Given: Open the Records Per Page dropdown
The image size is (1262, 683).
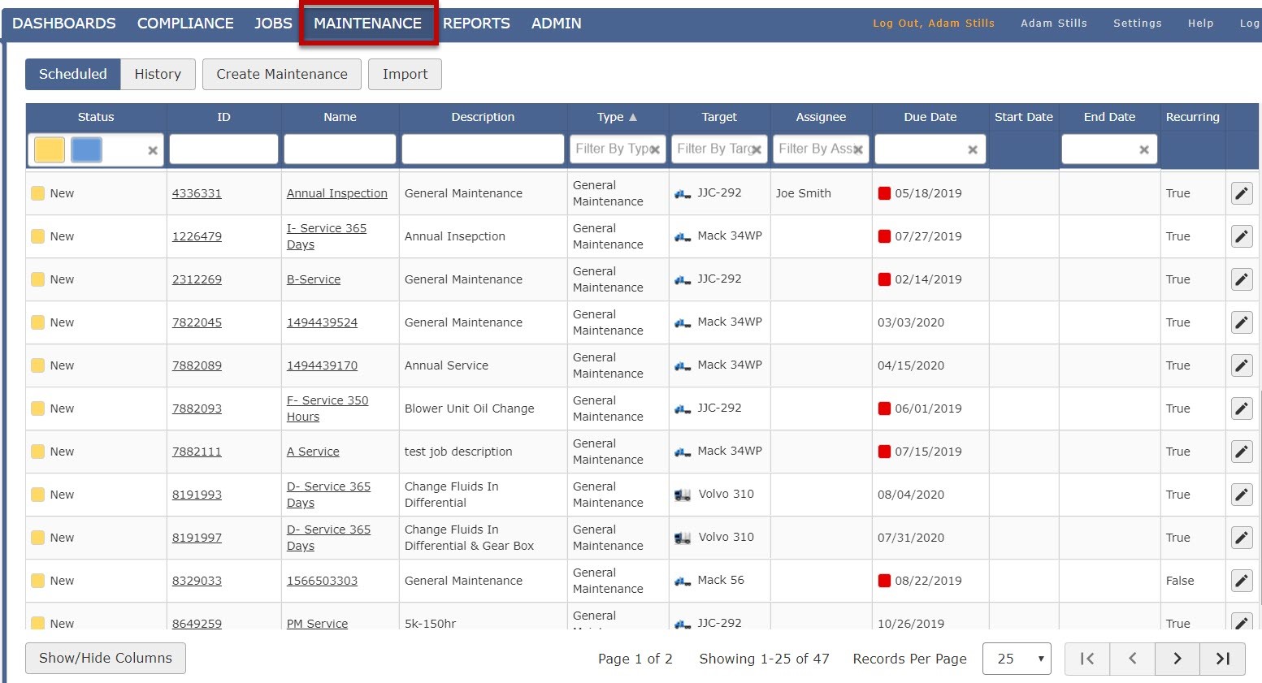Looking at the screenshot, I should click(x=1017, y=659).
